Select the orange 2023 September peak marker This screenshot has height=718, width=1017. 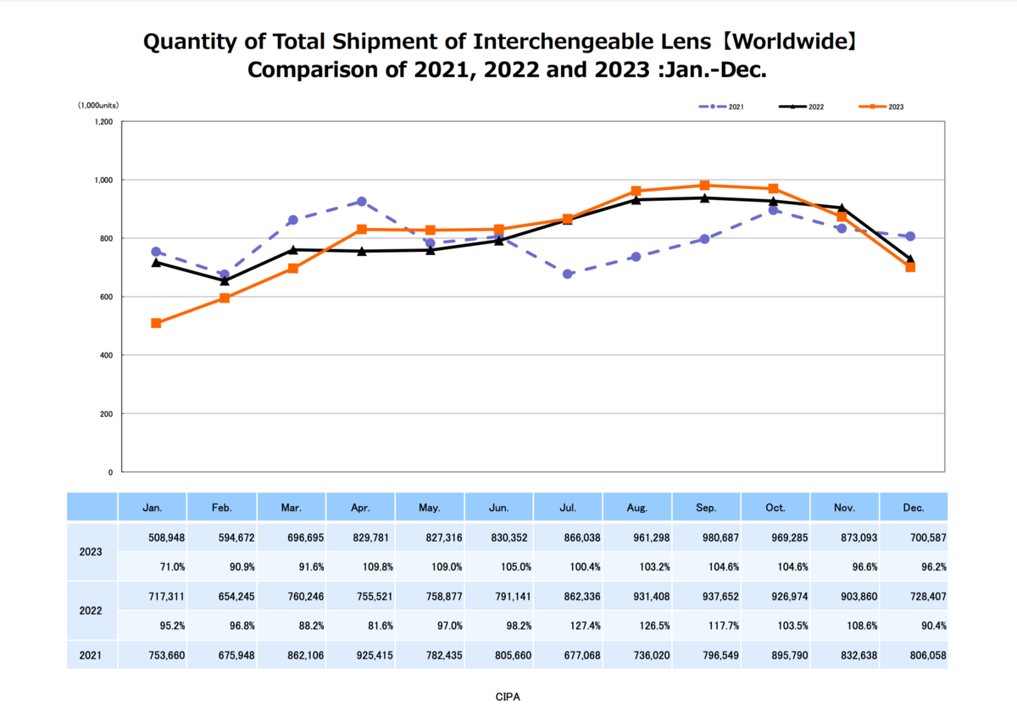click(x=704, y=186)
